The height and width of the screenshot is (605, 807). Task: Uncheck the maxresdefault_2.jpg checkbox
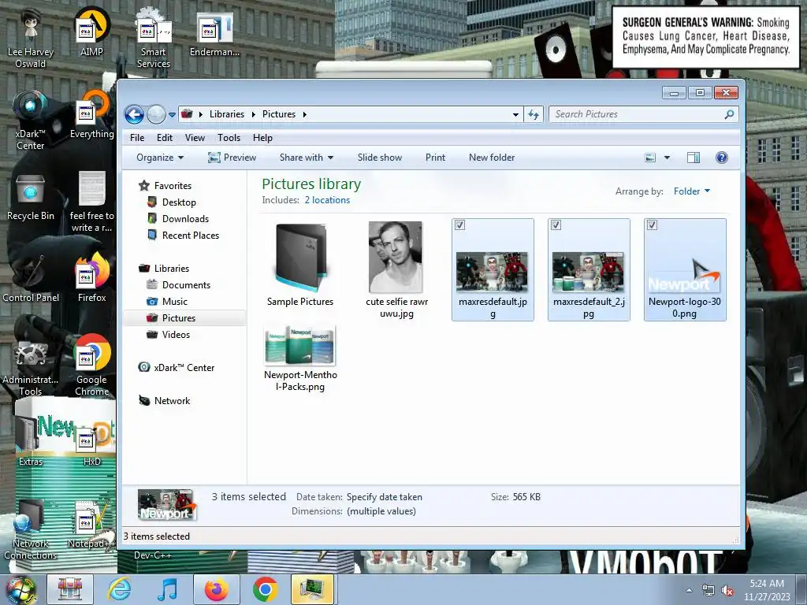[x=556, y=225]
